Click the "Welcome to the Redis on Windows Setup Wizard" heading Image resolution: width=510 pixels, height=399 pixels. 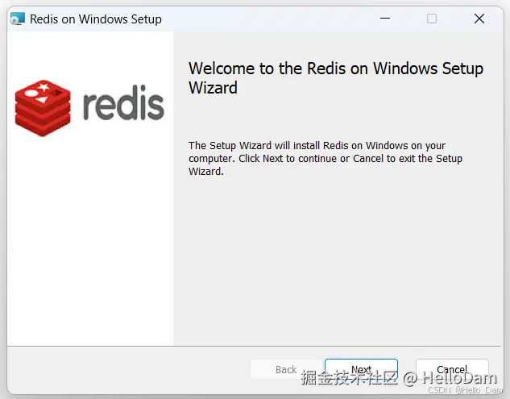[336, 77]
